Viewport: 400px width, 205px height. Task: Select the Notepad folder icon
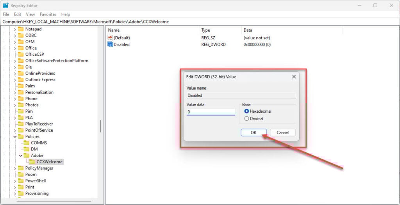[x=21, y=29]
